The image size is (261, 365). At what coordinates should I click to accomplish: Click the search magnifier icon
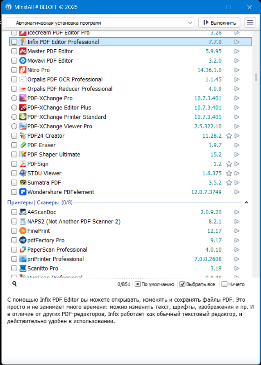pyautogui.click(x=15, y=284)
